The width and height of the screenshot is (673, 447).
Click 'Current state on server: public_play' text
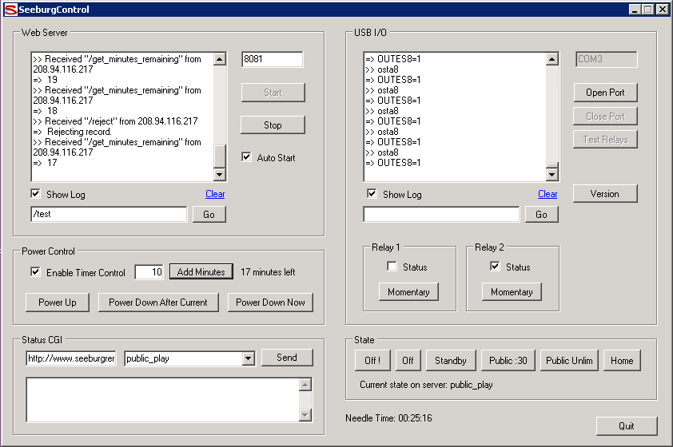pos(426,385)
